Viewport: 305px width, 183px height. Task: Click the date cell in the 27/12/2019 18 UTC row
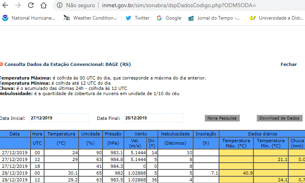click(15, 166)
